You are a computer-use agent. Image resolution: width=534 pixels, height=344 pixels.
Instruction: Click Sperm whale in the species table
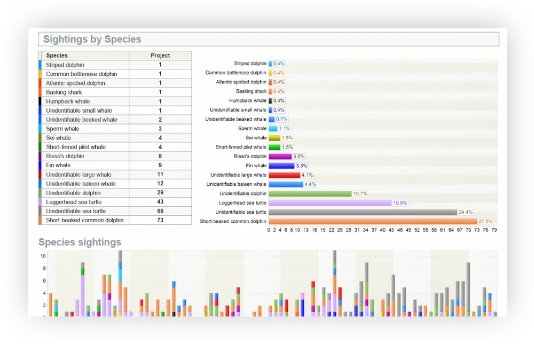click(x=115, y=129)
